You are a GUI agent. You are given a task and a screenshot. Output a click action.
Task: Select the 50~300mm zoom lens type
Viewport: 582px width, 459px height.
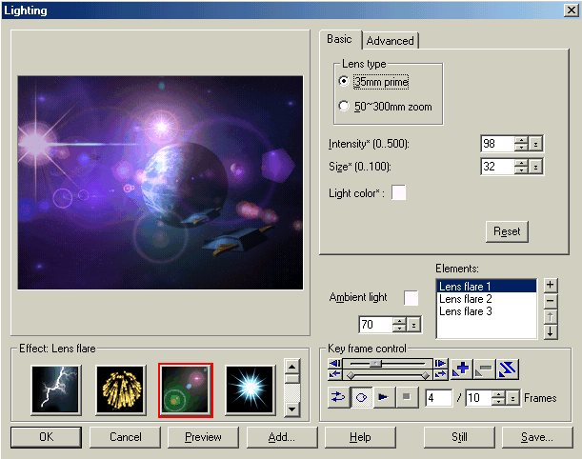click(386, 107)
